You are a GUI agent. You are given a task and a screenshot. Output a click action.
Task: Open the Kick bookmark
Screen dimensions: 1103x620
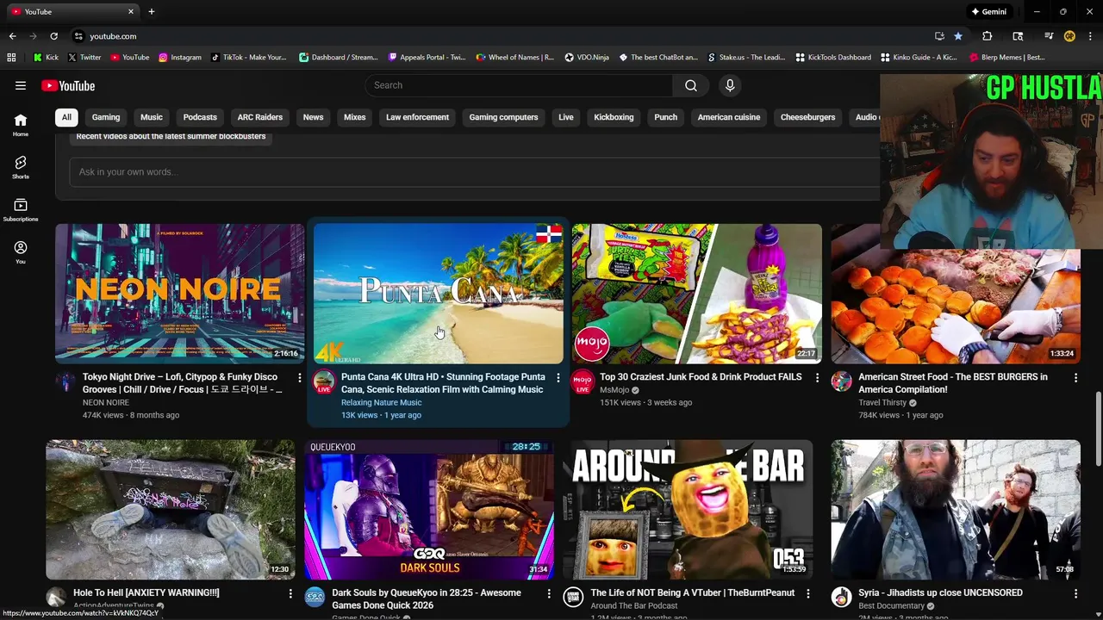tap(46, 58)
